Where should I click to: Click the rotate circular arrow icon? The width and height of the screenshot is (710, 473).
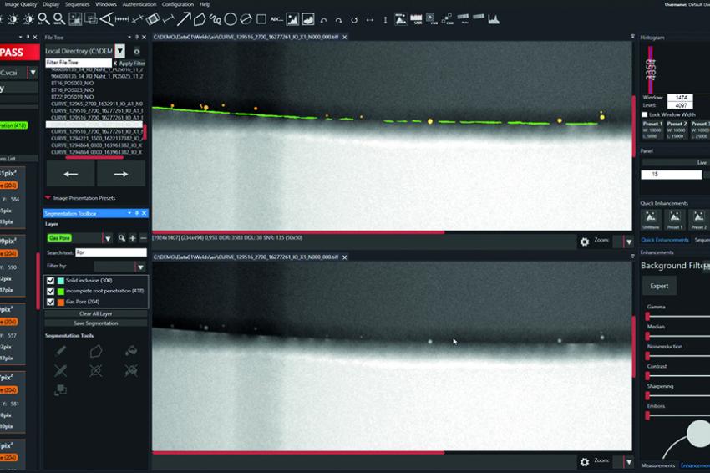coord(354,20)
